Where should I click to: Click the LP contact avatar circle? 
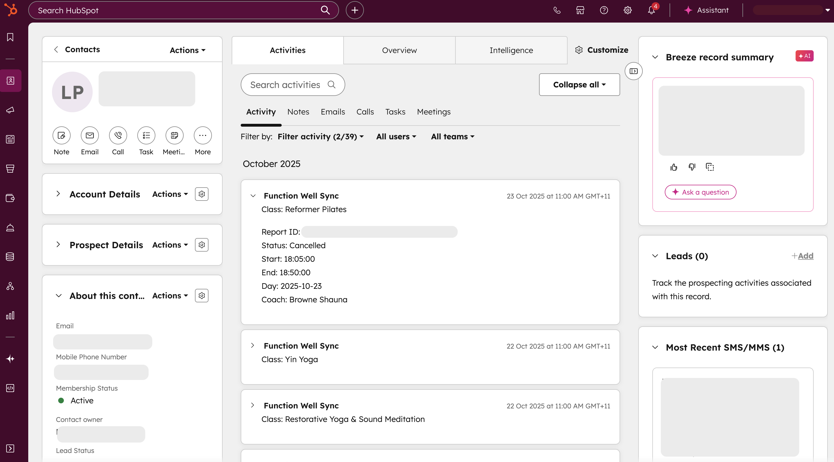click(x=72, y=92)
